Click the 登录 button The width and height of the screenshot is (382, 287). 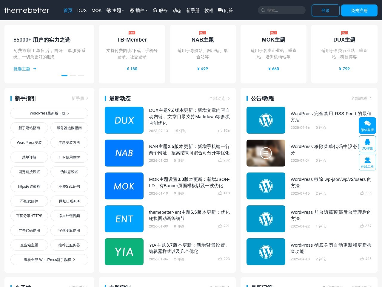coord(325,10)
